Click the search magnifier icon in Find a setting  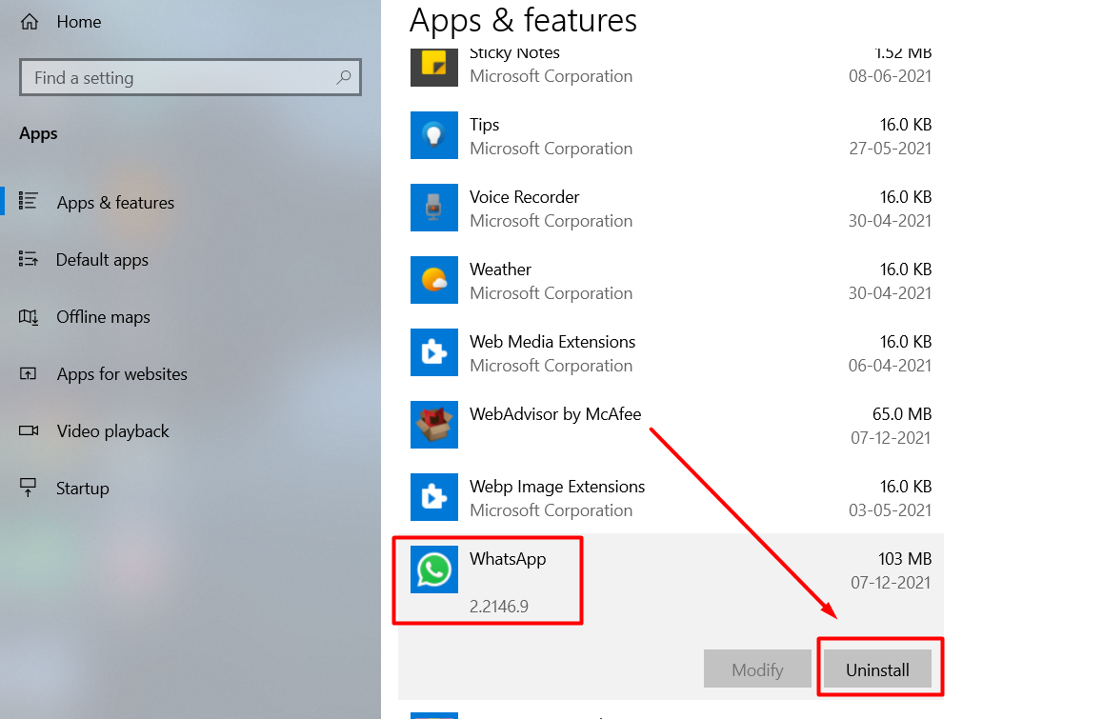pos(343,77)
